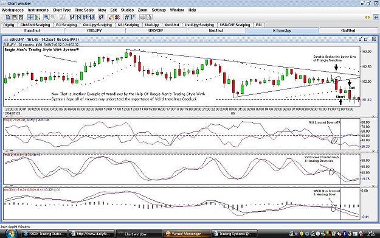380x238 pixels.
Task: Open the Window menu
Action: tap(177, 10)
